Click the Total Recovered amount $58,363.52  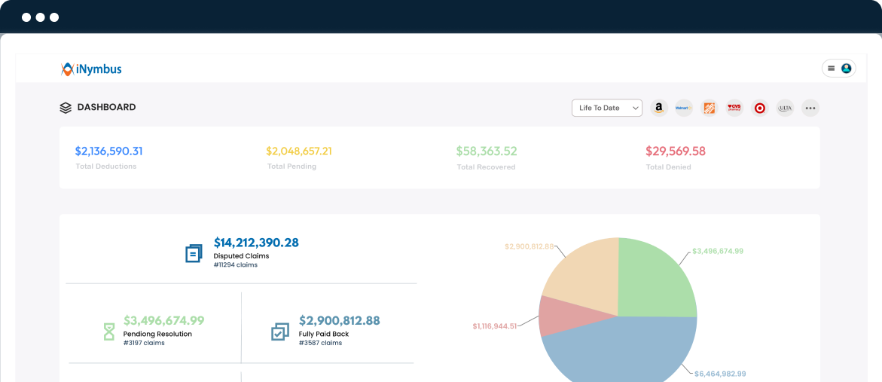click(487, 151)
